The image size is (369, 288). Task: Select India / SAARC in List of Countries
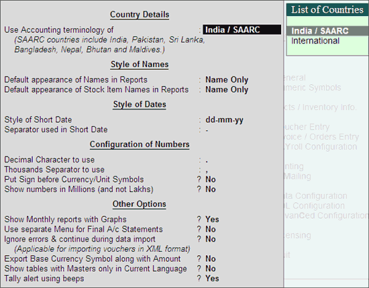[x=327, y=31]
